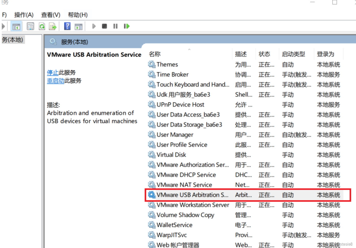
Task: Select VMware Workstation Server service name
Action: [x=193, y=205]
